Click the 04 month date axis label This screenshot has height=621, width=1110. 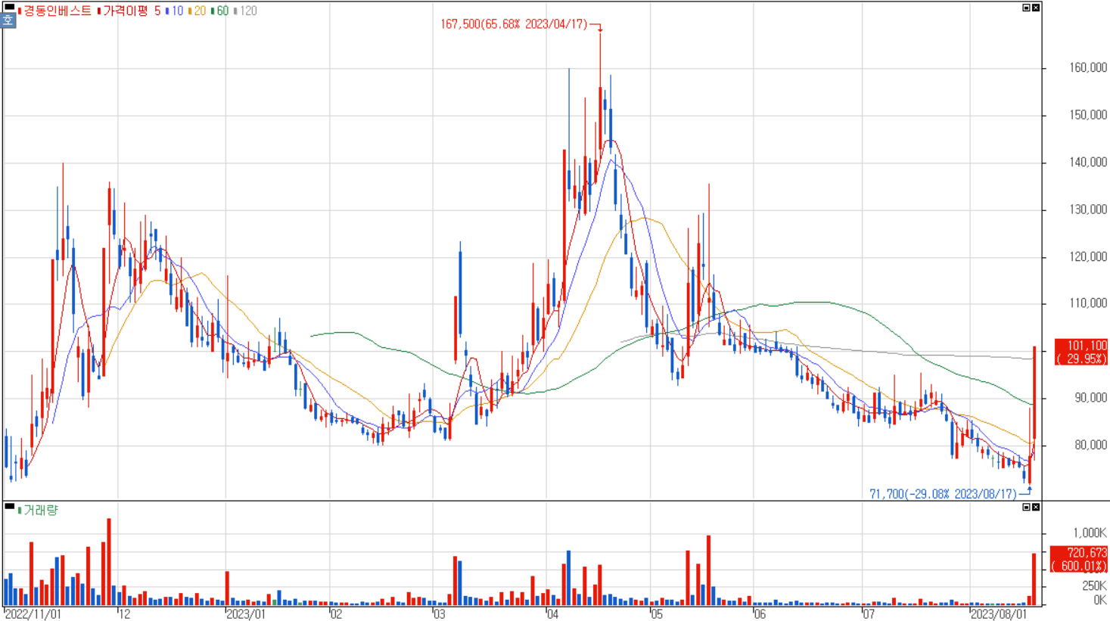tap(552, 614)
